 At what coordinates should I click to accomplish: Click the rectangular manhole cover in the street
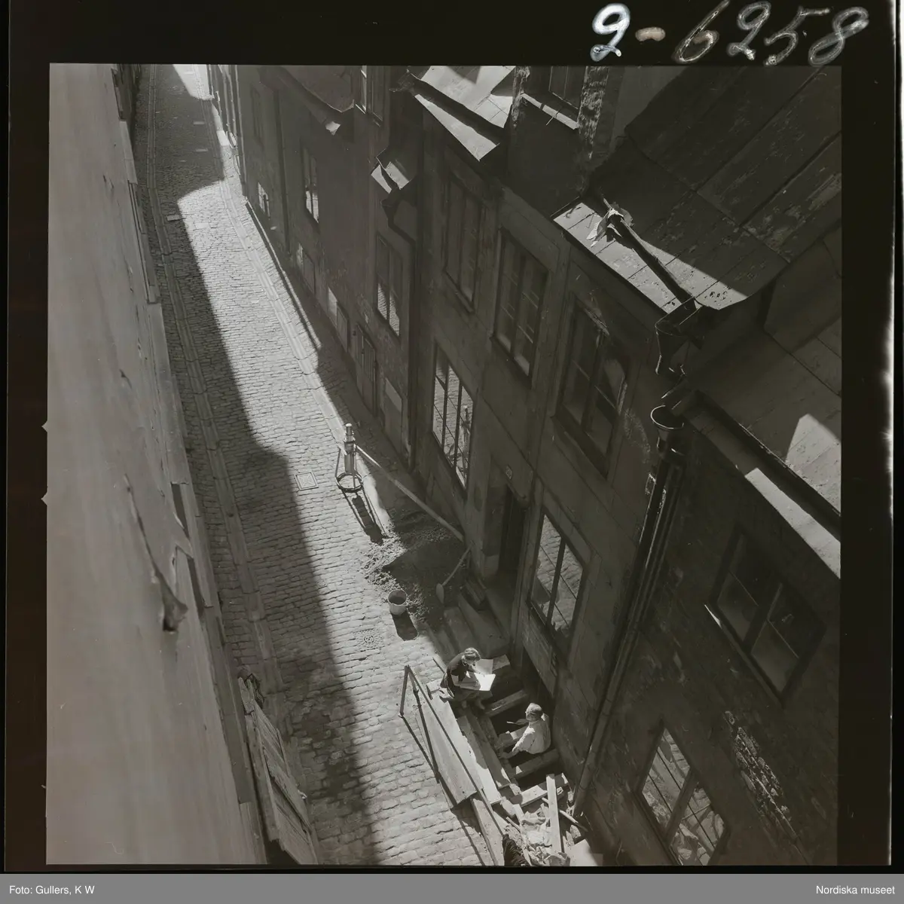pos(307,479)
